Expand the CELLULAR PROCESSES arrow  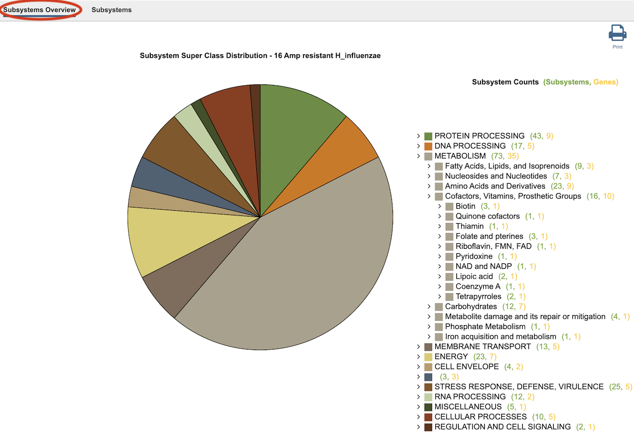pos(418,417)
